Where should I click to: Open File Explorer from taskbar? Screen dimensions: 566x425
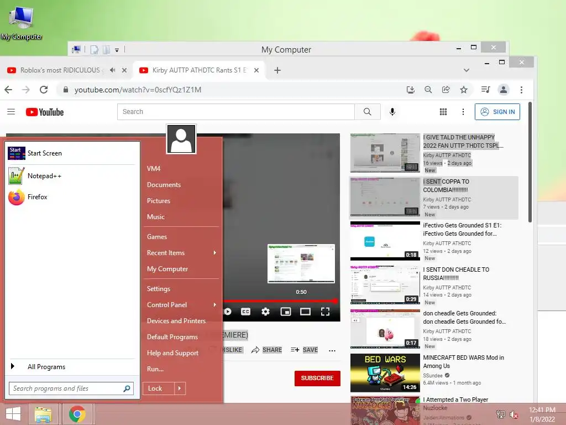pyautogui.click(x=43, y=414)
